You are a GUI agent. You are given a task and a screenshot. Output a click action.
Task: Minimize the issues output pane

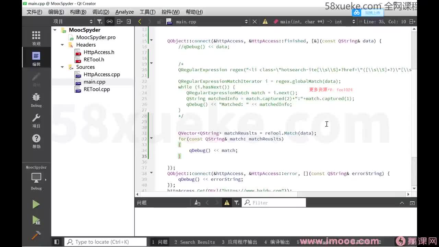402,203
